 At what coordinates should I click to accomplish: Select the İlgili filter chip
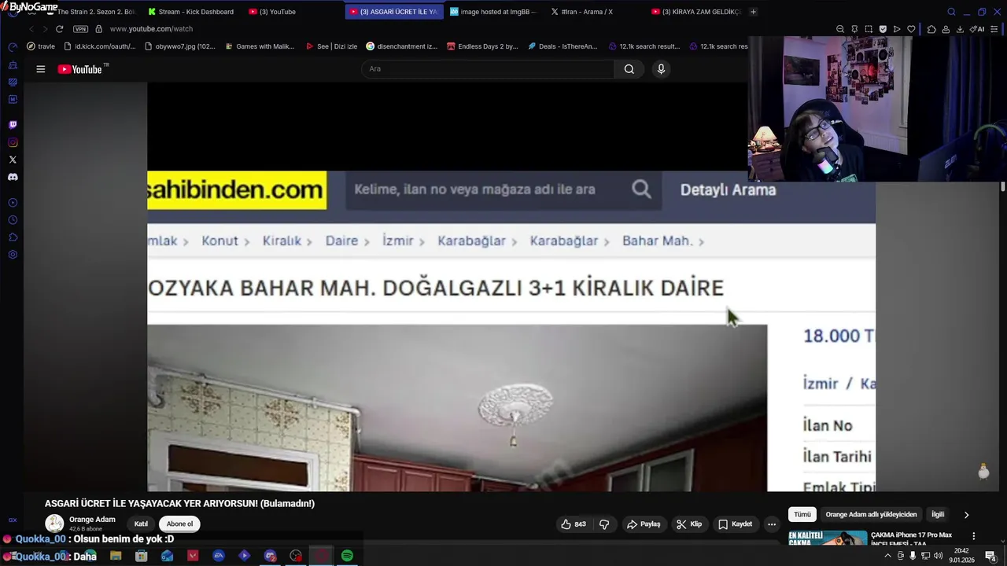938,515
